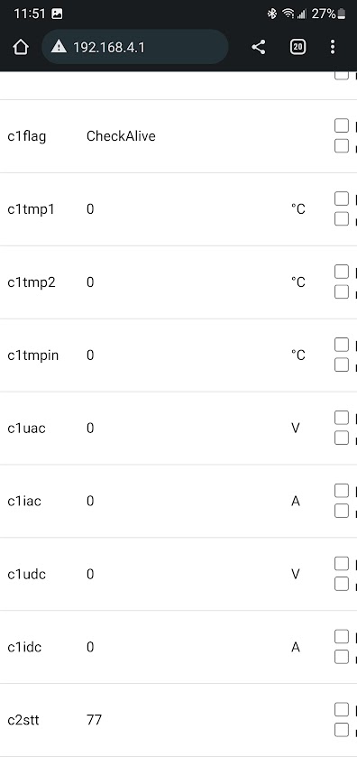
Task: Open the tab switcher showing 20
Action: [297, 47]
